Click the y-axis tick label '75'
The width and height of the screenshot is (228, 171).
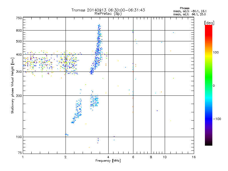pyautogui.click(x=20, y=153)
